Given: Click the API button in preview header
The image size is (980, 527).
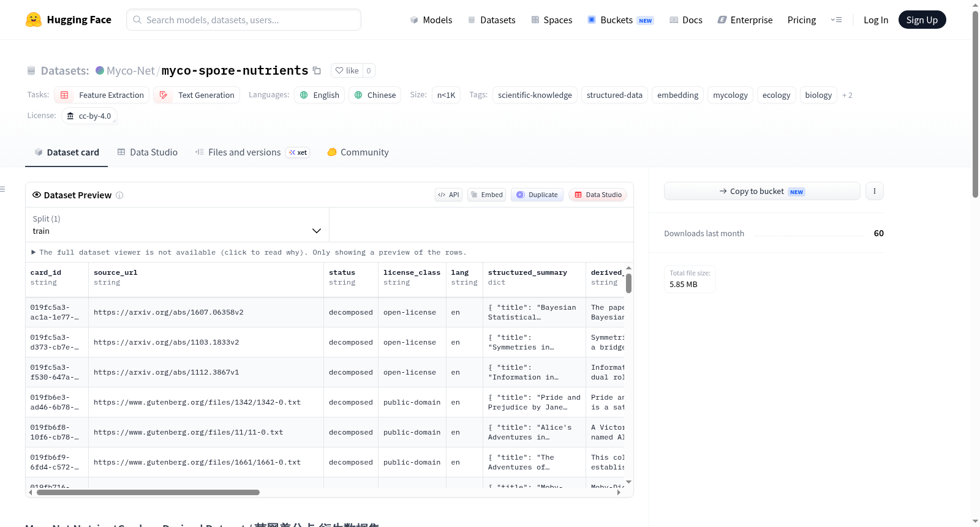Looking at the screenshot, I should click(x=448, y=195).
